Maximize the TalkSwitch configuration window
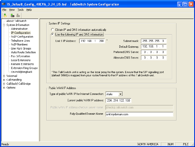Image resolution: width=195 pixels, height=147 pixels. pyautogui.click(x=185, y=4)
